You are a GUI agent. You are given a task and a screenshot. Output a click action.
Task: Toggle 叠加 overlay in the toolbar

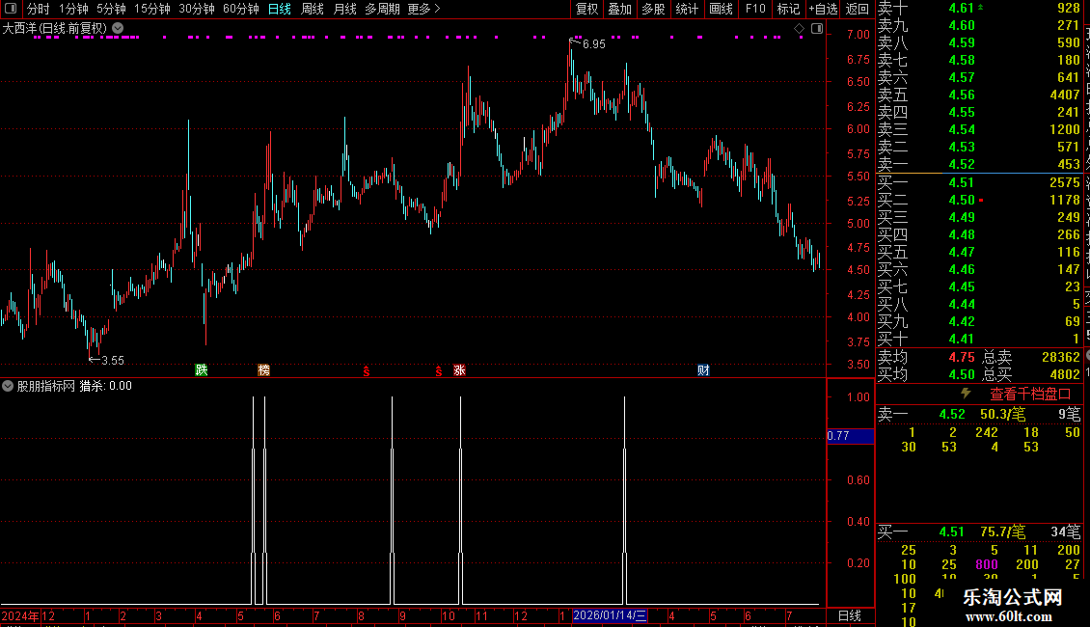(620, 9)
